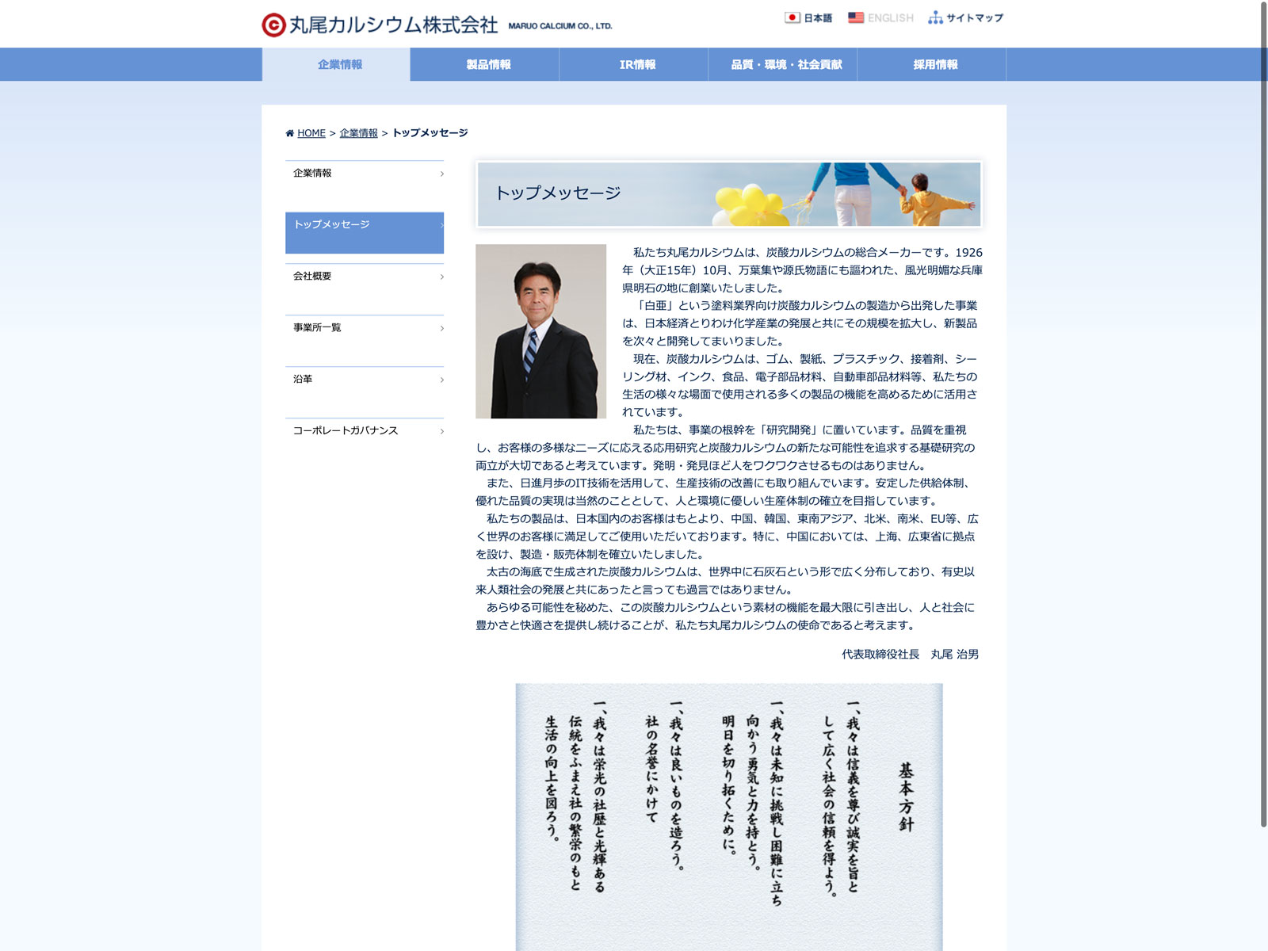Image resolution: width=1268 pixels, height=951 pixels.
Task: Select トップメッセージ in the sidebar
Action: coord(364,232)
